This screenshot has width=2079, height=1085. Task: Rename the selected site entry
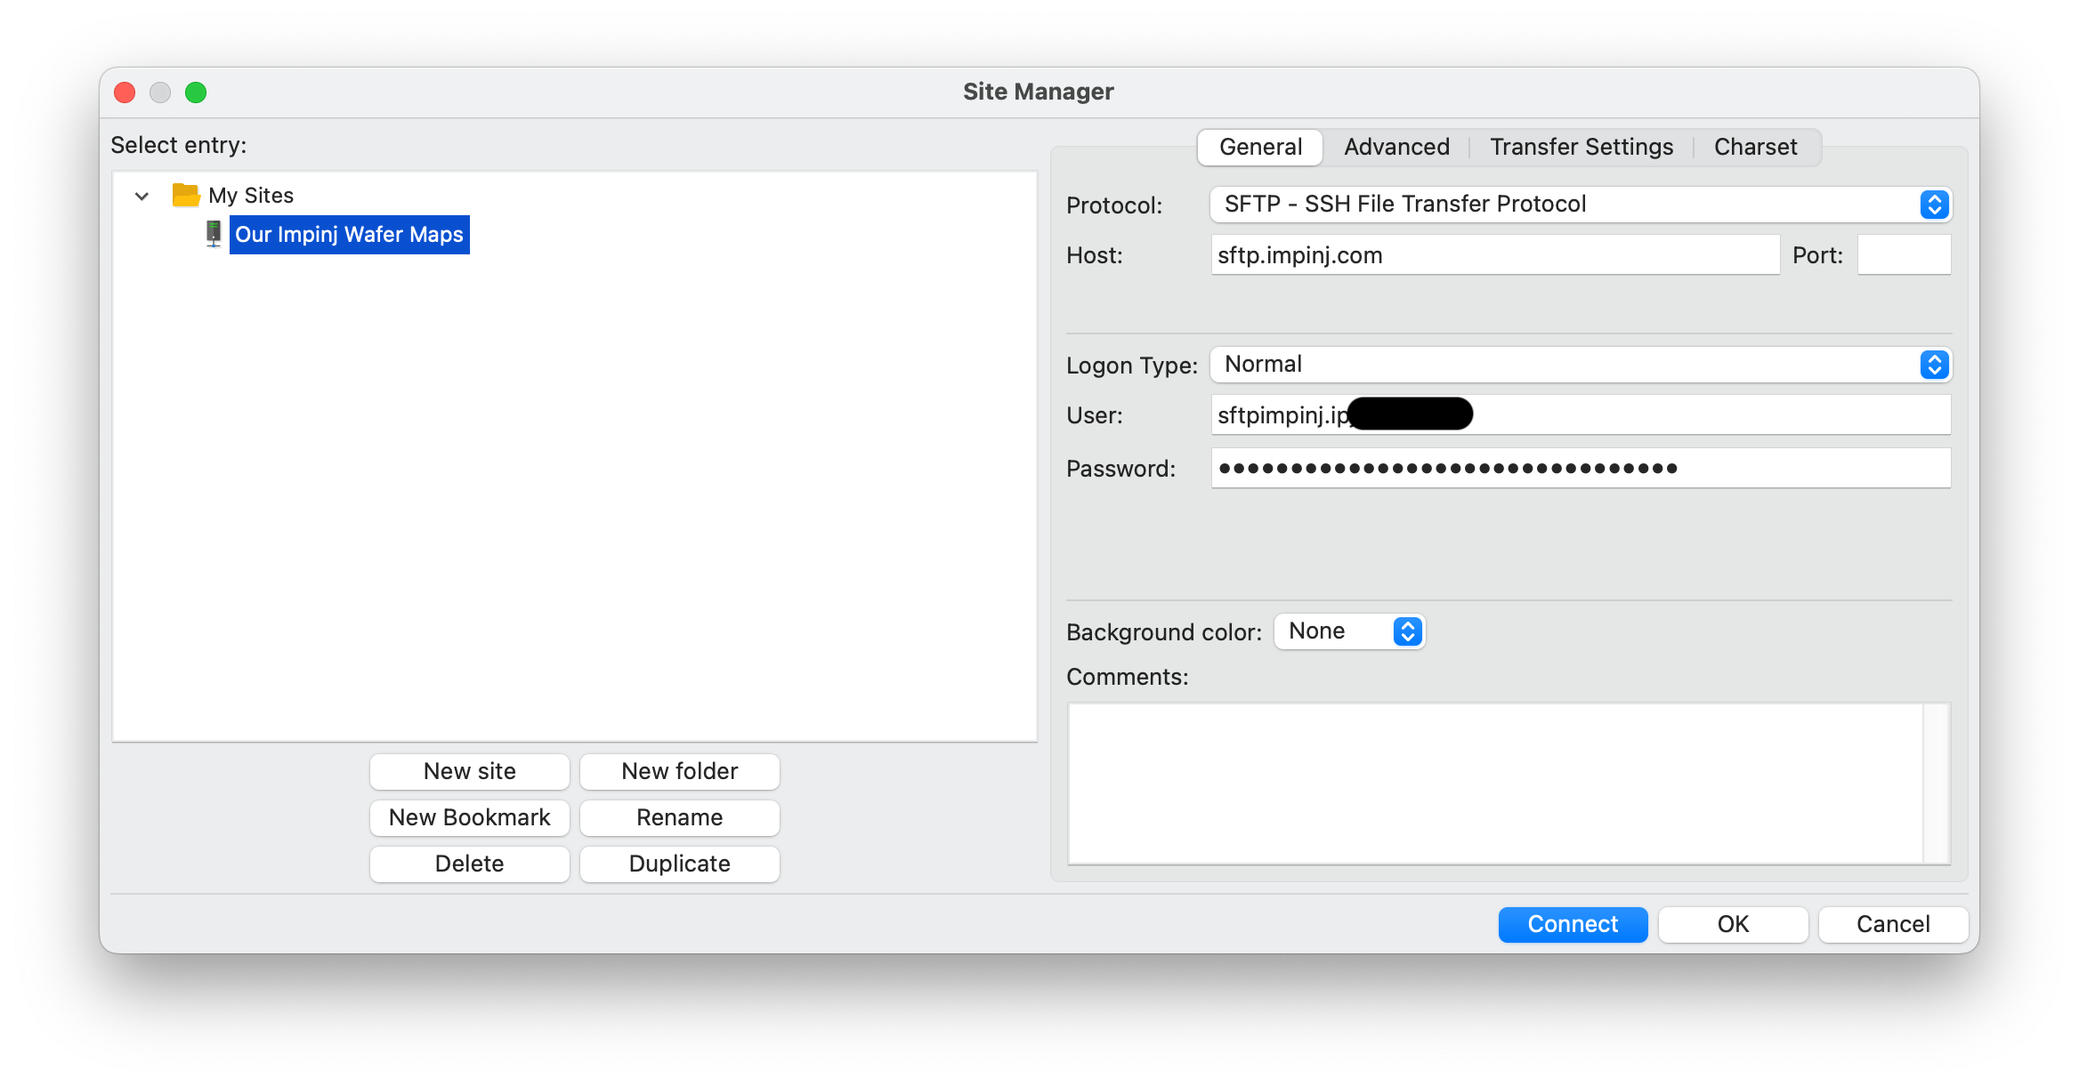point(680,818)
